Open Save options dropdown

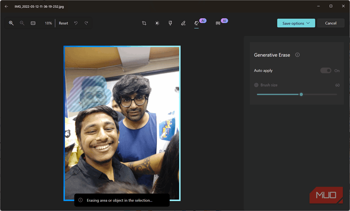coord(296,23)
